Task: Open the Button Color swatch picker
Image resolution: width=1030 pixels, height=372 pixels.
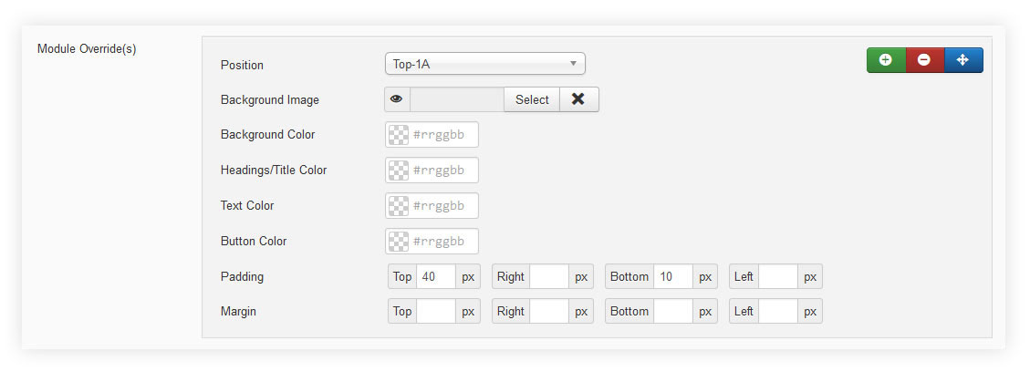Action: (x=399, y=242)
